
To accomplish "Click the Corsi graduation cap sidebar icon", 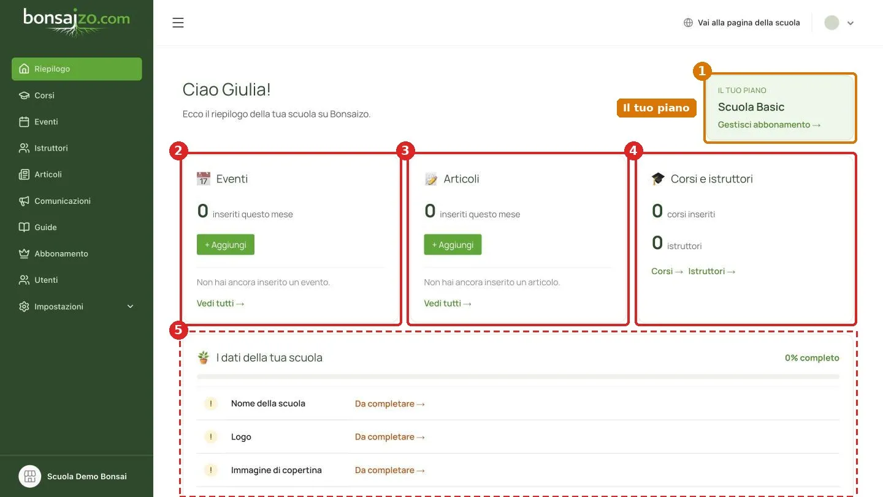I will click(x=25, y=95).
